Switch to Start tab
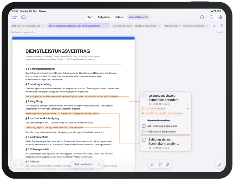 89,17
